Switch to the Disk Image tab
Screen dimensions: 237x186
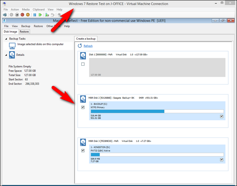pyautogui.click(x=11, y=31)
